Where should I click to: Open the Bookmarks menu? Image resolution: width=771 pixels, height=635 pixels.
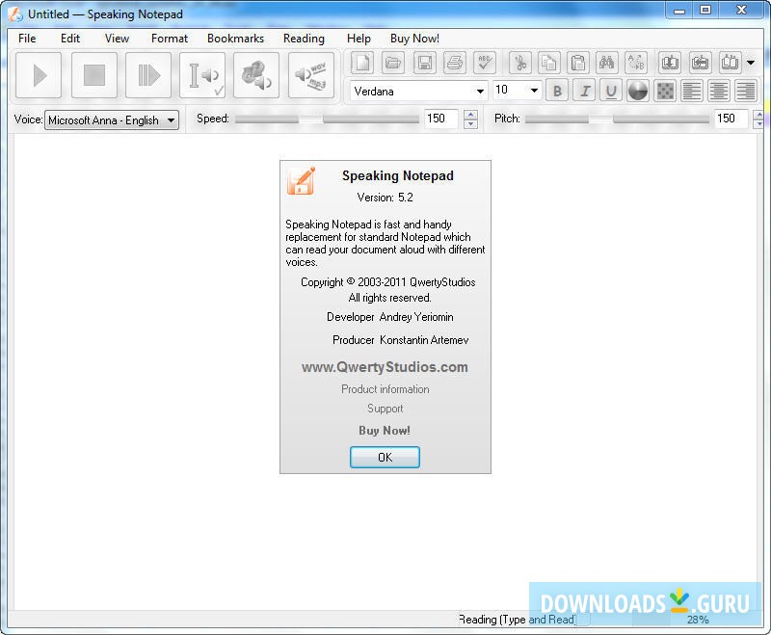click(235, 39)
